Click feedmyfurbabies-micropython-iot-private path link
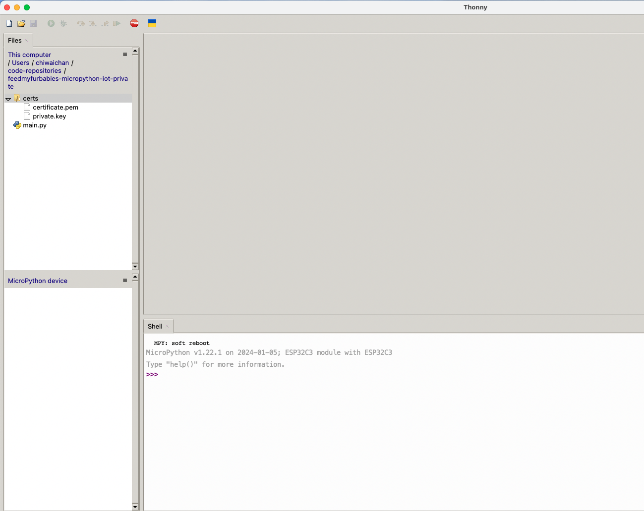This screenshot has height=511, width=644. (x=68, y=82)
